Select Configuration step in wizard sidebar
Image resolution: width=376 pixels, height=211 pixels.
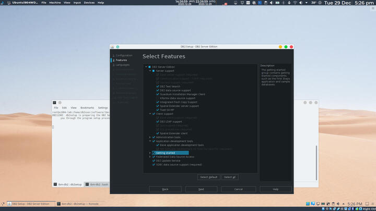(x=123, y=56)
